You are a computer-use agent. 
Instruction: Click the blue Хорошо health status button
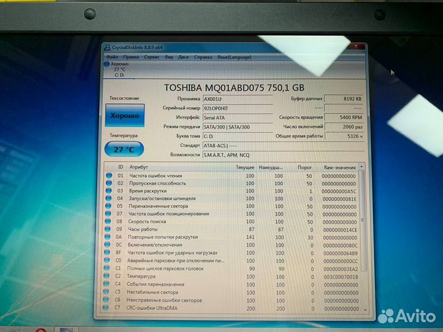[124, 116]
